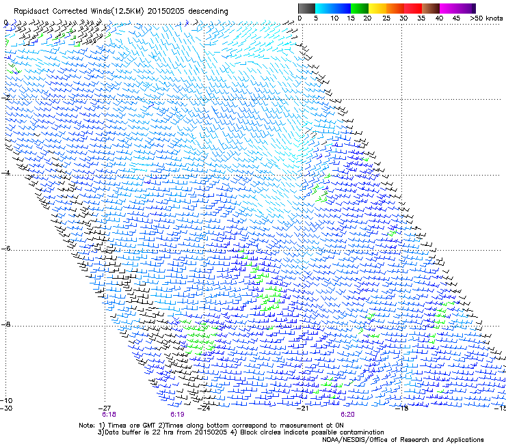The image size is (506, 444).
Task: Click the green 15-20 knots legend segment
Action: [360, 8]
